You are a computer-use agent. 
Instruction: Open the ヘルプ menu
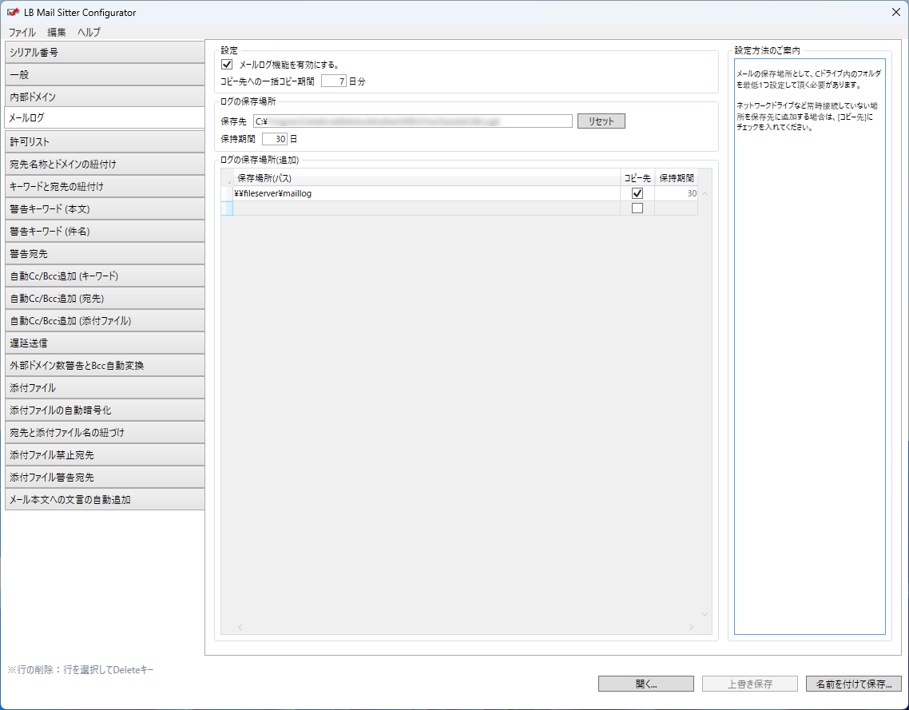(89, 33)
